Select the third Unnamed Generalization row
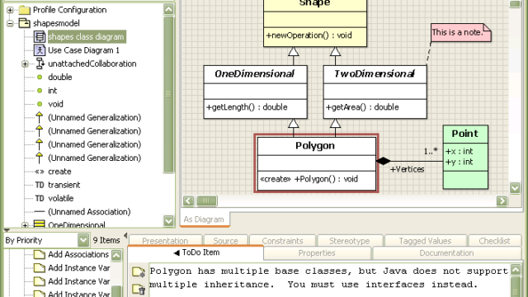Screen dimensions: 528x297 click(94, 144)
